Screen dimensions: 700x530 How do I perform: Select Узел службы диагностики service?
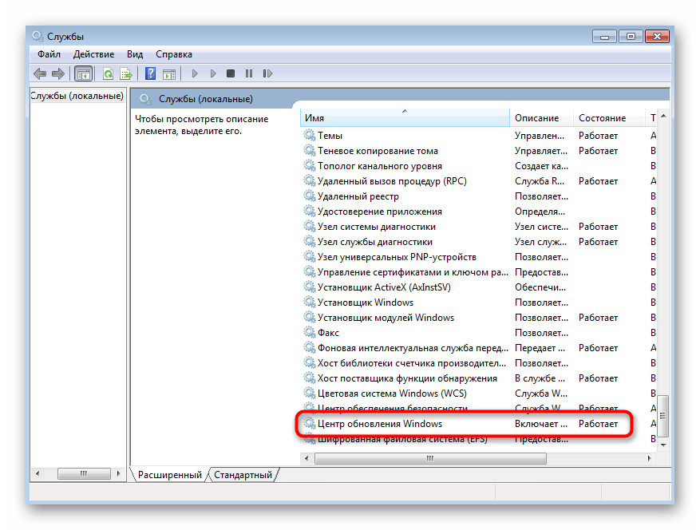375,242
